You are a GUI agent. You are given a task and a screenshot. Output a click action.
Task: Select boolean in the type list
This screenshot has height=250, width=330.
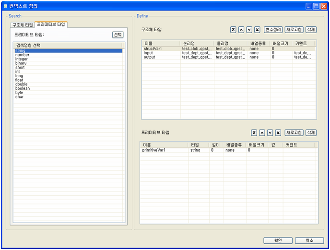(x=69, y=88)
